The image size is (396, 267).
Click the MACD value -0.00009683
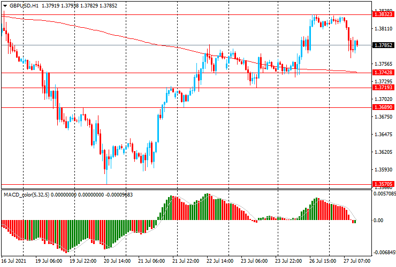(x=119, y=194)
